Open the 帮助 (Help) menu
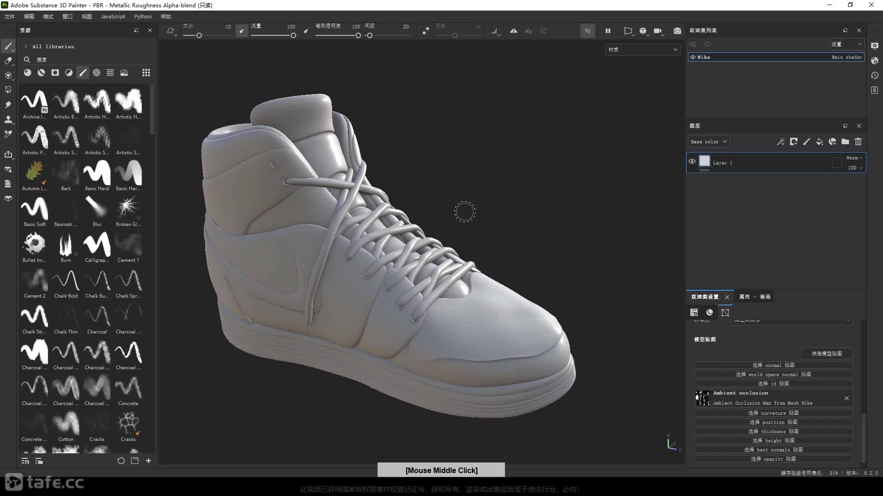883x496 pixels. coord(166,17)
